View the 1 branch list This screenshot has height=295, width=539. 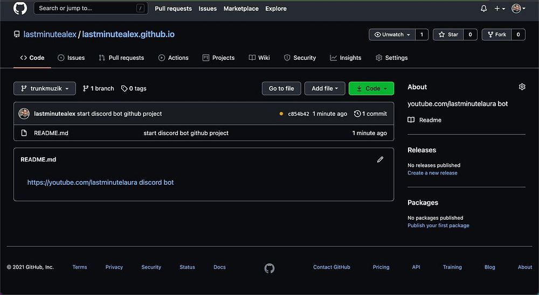pyautogui.click(x=98, y=88)
